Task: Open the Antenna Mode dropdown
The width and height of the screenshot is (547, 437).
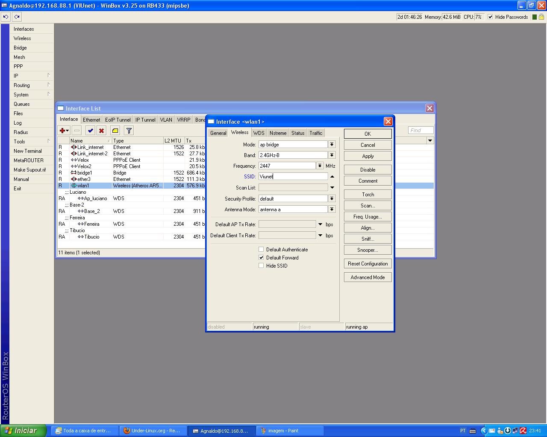Action: coord(332,209)
